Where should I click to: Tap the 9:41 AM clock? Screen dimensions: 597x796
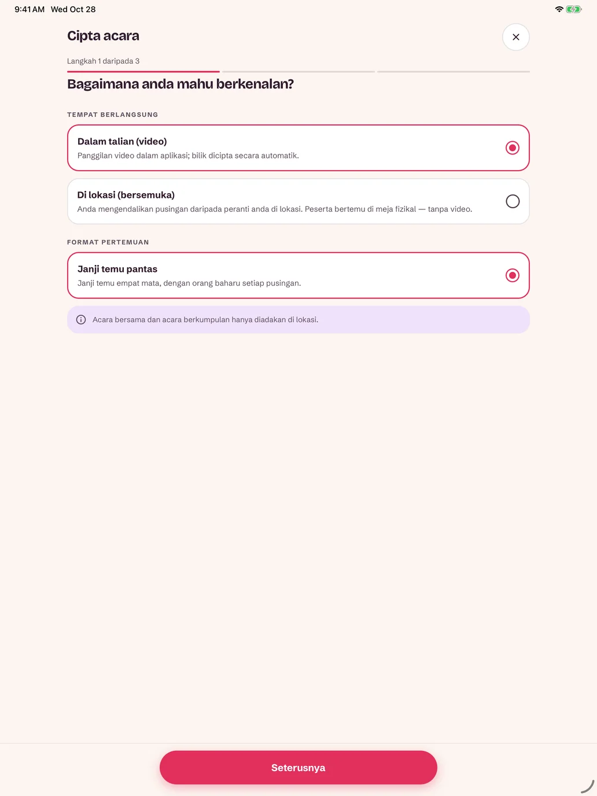30,9
